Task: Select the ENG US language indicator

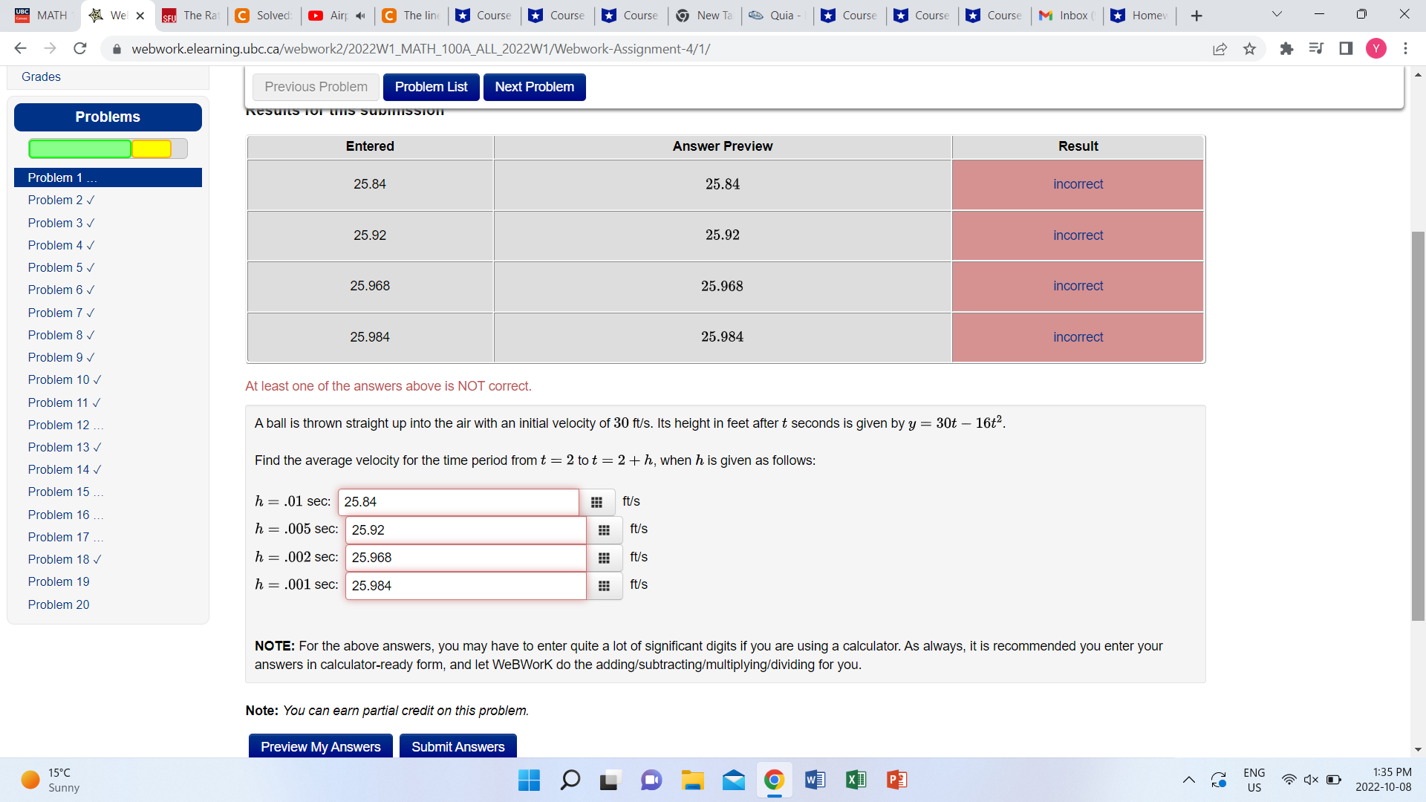Action: [x=1254, y=779]
